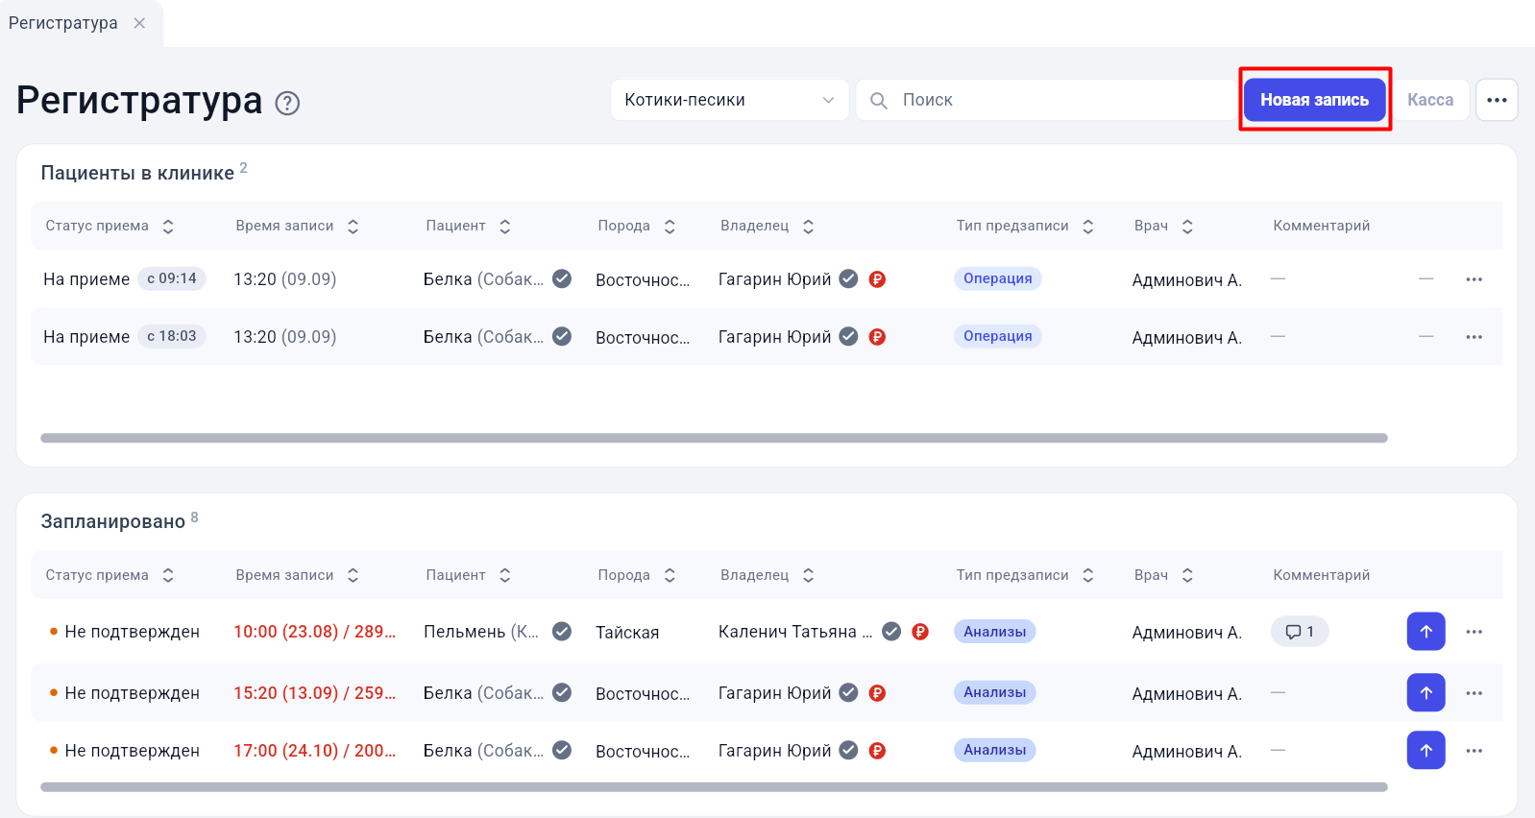The width and height of the screenshot is (1535, 818).
Task: Sort clinic patients by Врач column
Action: point(1187,227)
